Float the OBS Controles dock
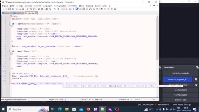Image resolution: width=199 pixels, height=112 pixels. click(197, 68)
